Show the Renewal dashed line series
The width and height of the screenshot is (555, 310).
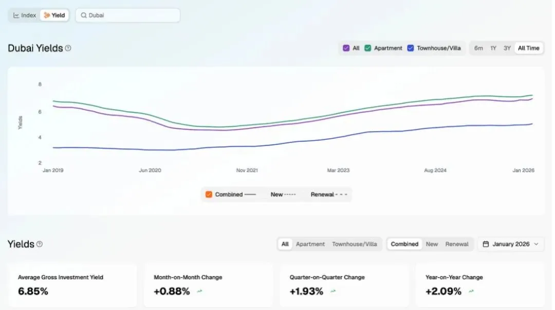pyautogui.click(x=329, y=194)
